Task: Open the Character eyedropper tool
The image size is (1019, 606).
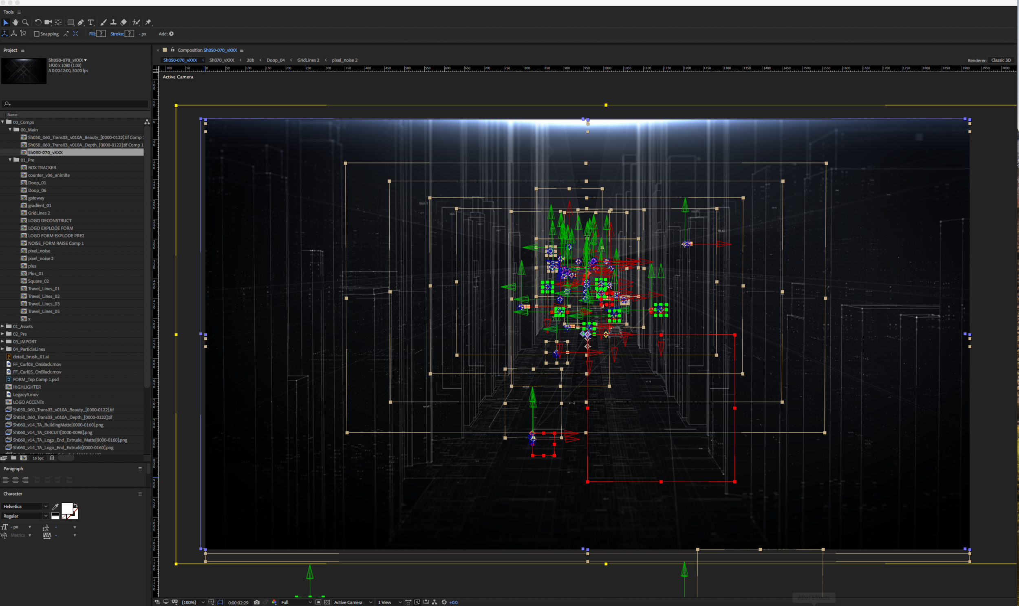Action: click(55, 506)
